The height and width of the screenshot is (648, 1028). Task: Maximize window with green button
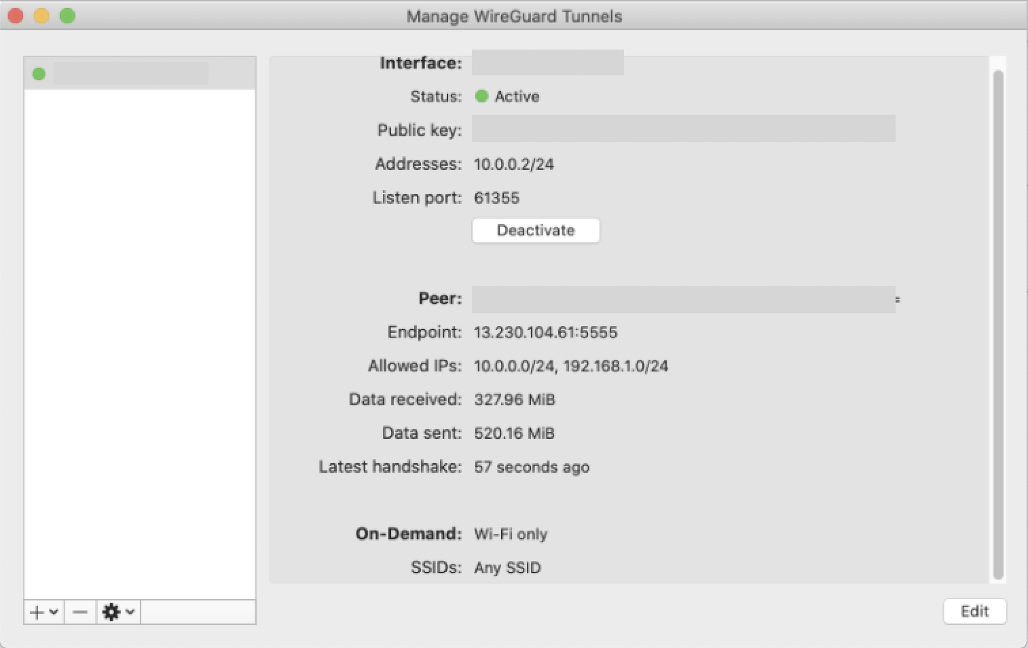pyautogui.click(x=67, y=15)
